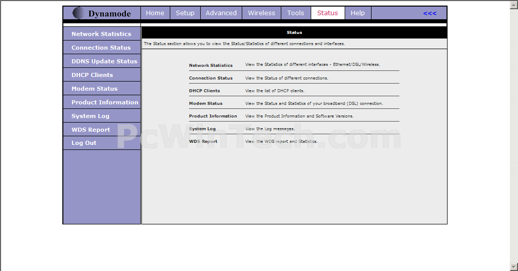Open Product Information in sidebar
This screenshot has width=518, height=271.
[102, 102]
